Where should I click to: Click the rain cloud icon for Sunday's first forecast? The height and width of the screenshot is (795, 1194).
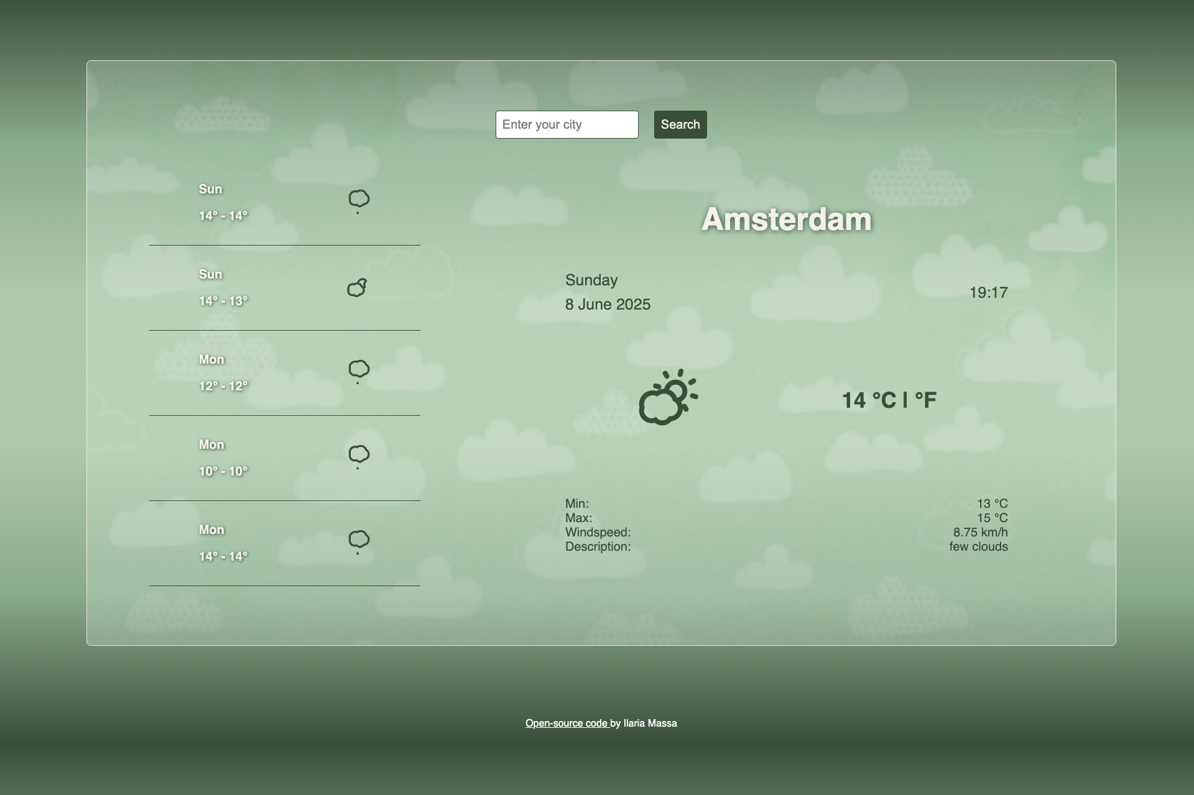point(359,200)
